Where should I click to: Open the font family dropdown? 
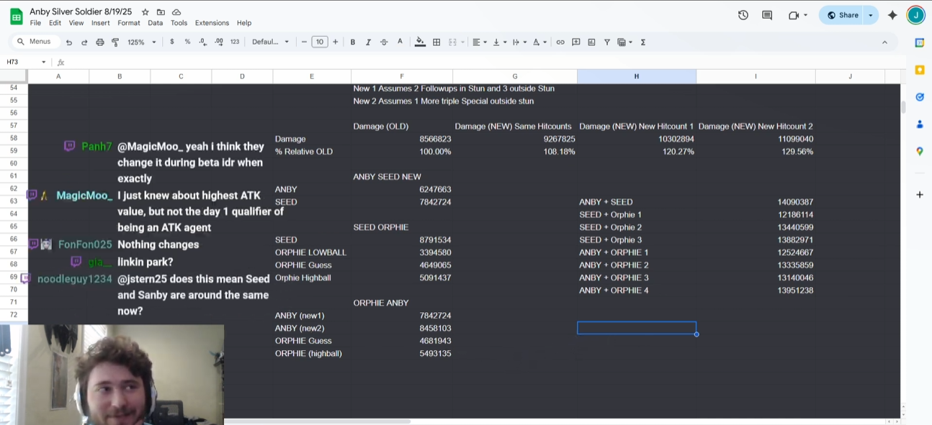[270, 42]
